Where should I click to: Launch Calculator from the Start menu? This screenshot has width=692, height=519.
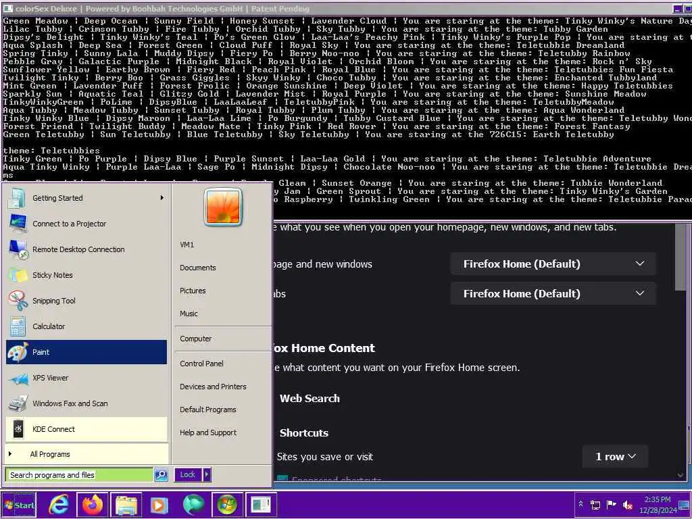(86, 326)
